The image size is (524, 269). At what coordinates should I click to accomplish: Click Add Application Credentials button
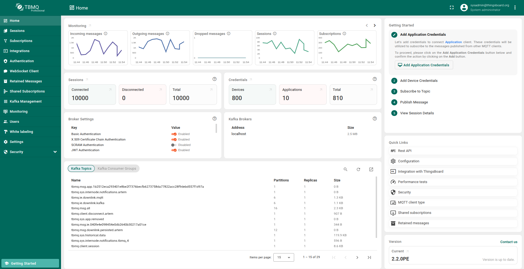tap(424, 65)
